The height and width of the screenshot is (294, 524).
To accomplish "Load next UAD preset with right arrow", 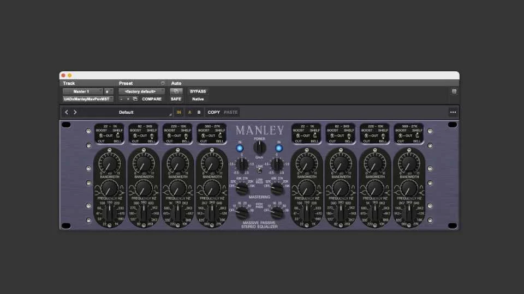I will [x=75, y=112].
